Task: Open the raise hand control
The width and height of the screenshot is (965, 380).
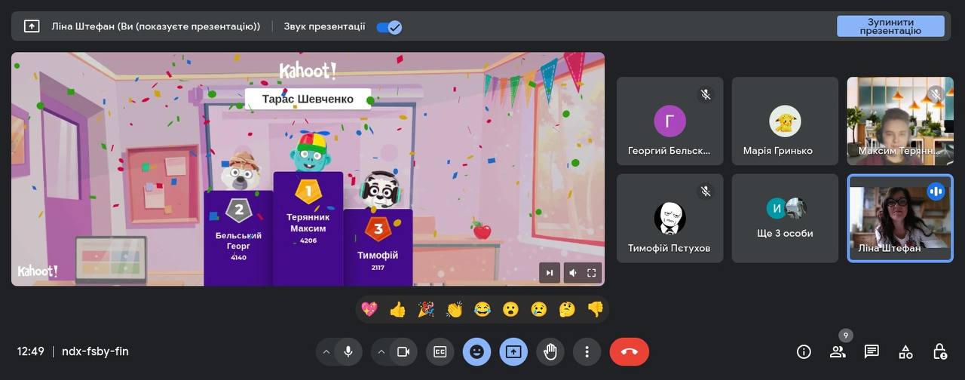Action: [x=550, y=351]
